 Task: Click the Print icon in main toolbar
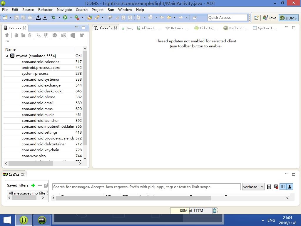click(x=30, y=18)
